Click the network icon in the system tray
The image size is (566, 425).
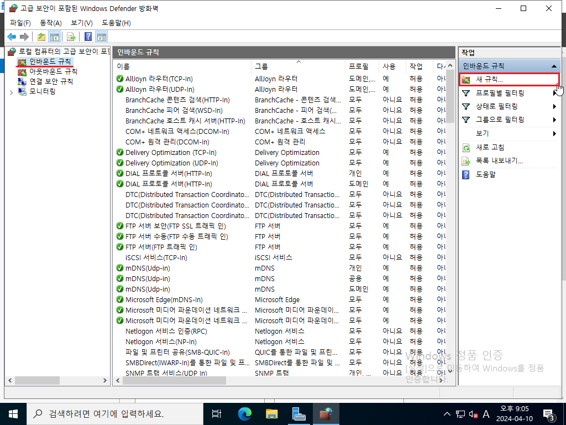[x=460, y=414]
